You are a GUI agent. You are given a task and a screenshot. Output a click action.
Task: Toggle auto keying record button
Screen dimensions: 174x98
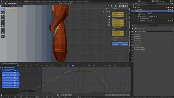coord(58,95)
